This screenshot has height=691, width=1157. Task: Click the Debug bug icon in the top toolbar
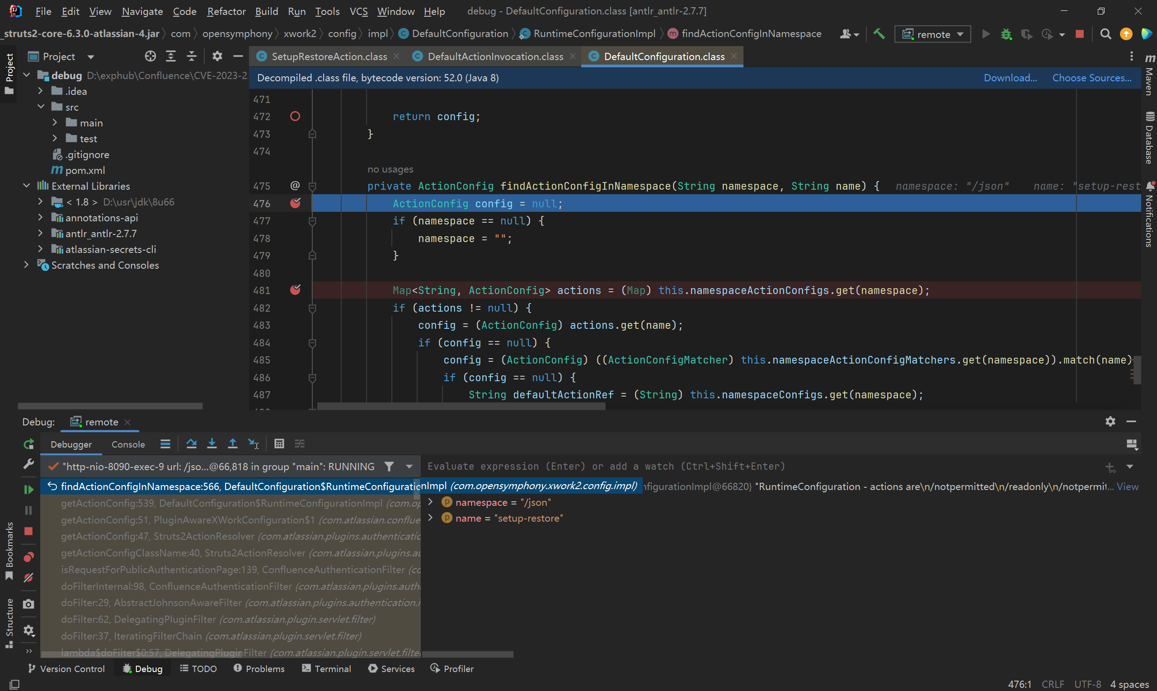point(1006,34)
